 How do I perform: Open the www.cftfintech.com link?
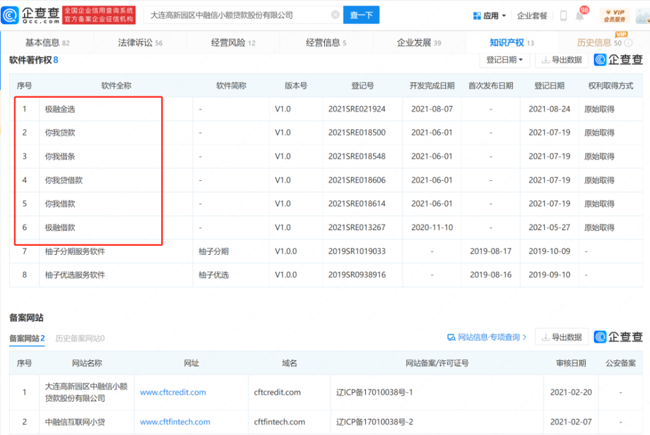pos(175,422)
